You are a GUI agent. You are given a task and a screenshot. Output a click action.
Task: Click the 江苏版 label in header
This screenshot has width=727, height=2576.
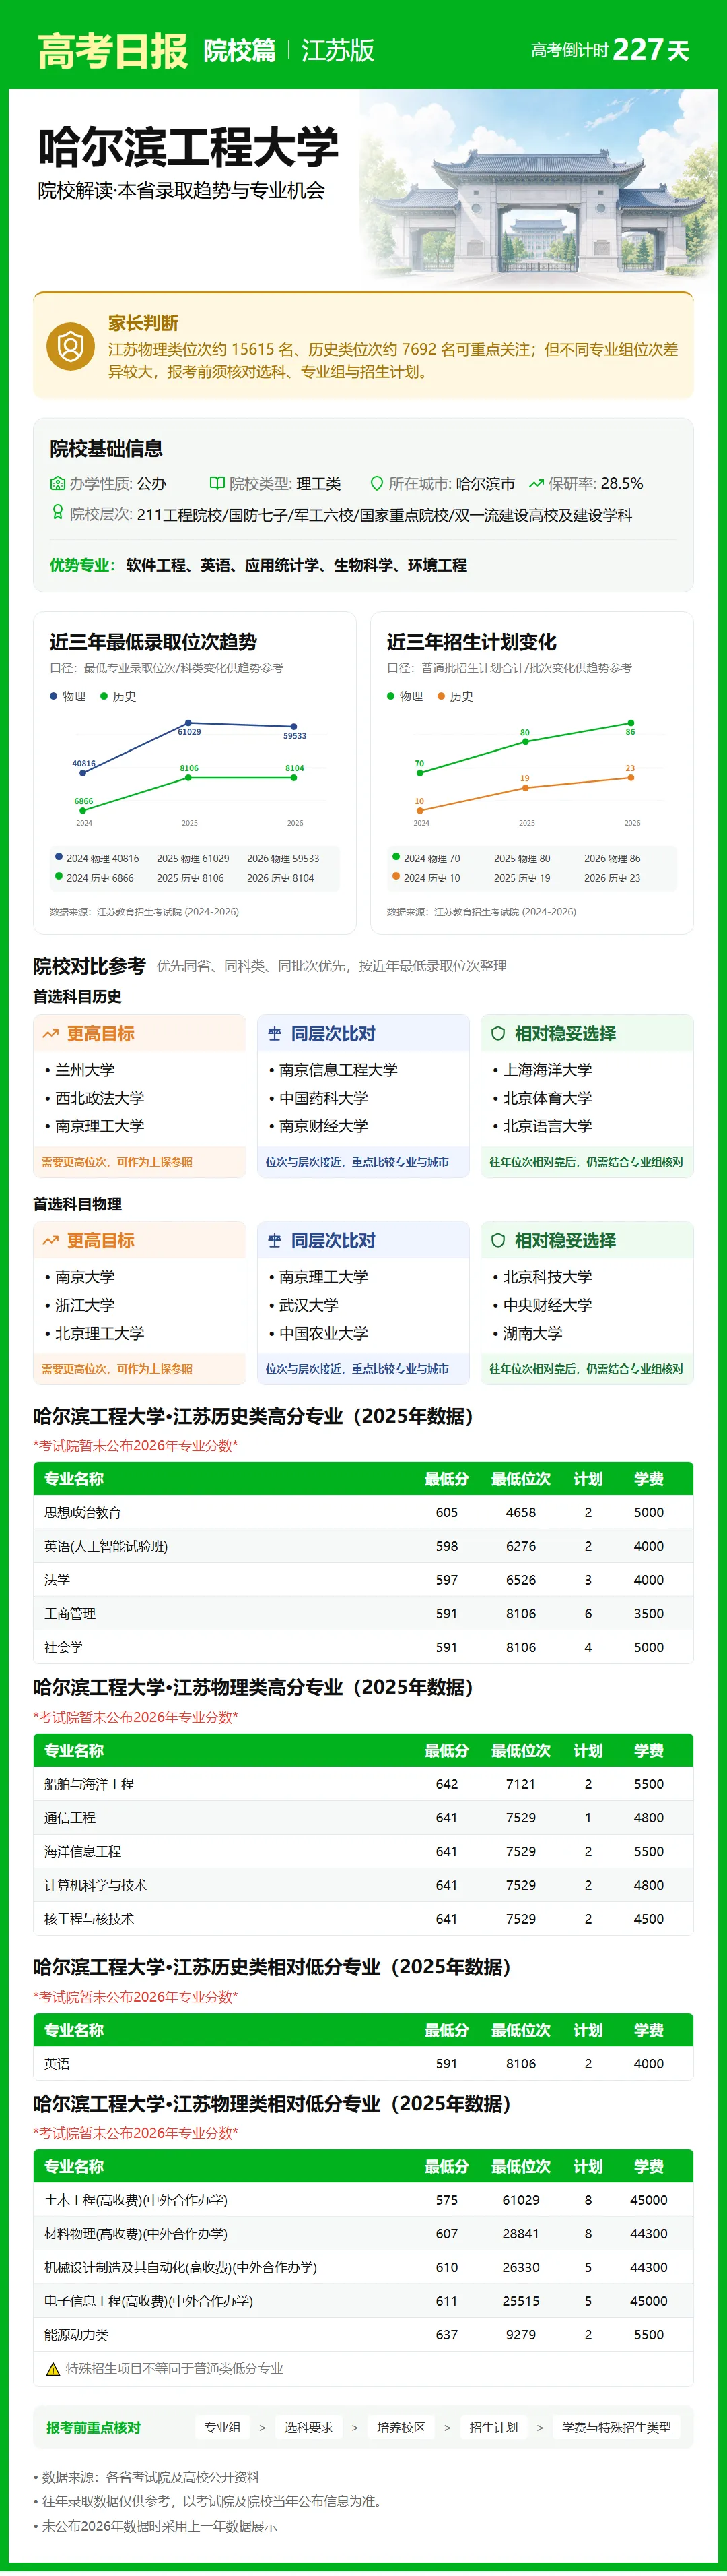click(337, 51)
